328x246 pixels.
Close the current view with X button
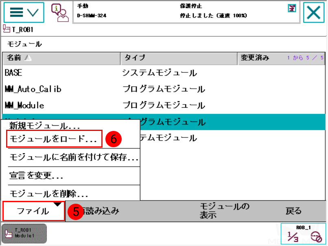point(314,13)
